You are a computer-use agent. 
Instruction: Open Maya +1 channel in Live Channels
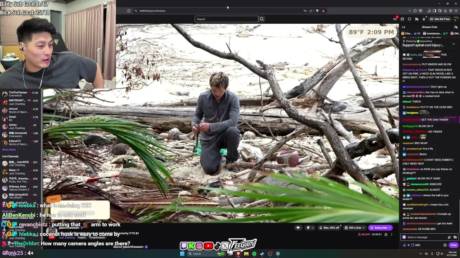[x=21, y=172]
